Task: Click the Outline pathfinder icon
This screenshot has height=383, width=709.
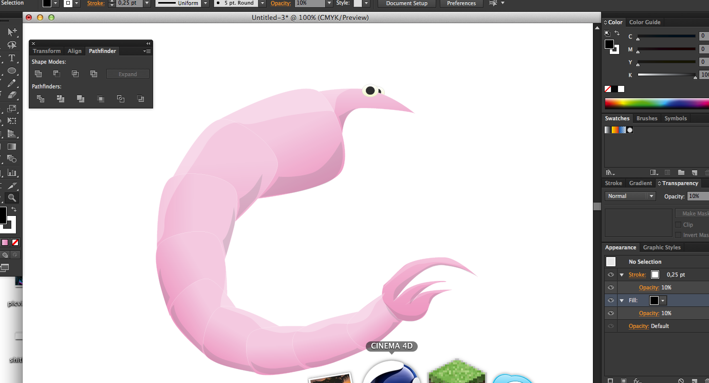Action: tap(121, 99)
